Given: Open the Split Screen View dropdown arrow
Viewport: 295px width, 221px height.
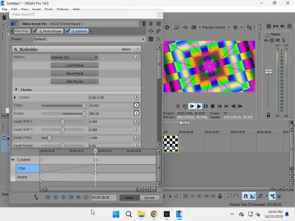Looking at the screenshot, I should point(200,27).
